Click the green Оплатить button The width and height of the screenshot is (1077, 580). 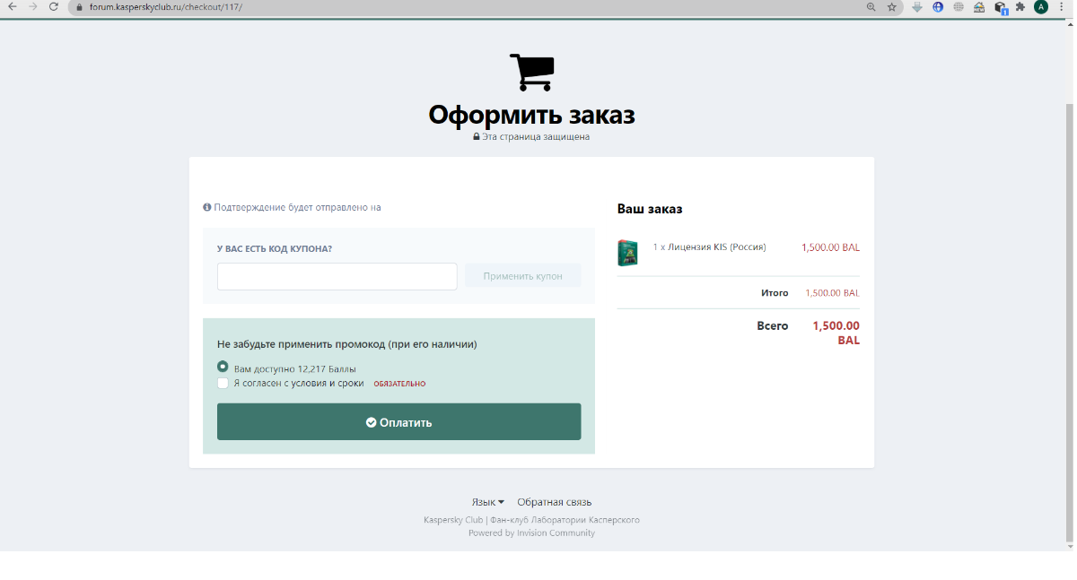[399, 422]
